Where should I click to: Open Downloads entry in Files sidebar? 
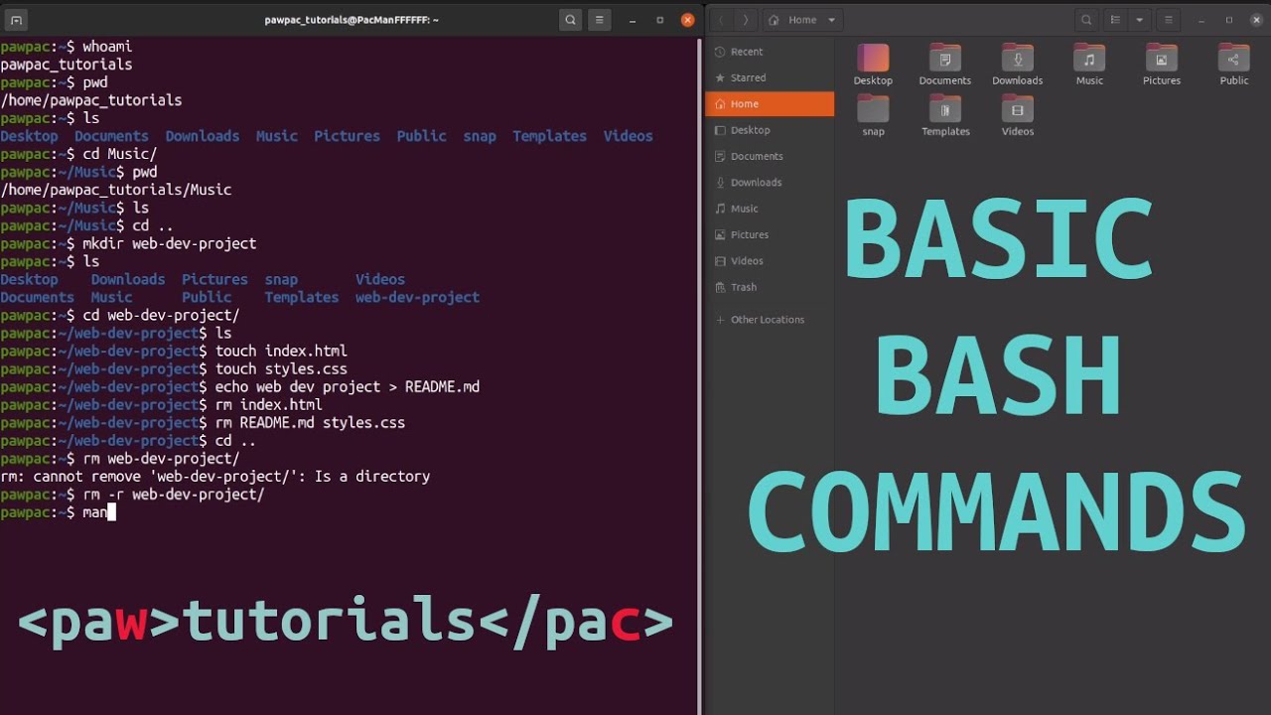tap(770, 182)
